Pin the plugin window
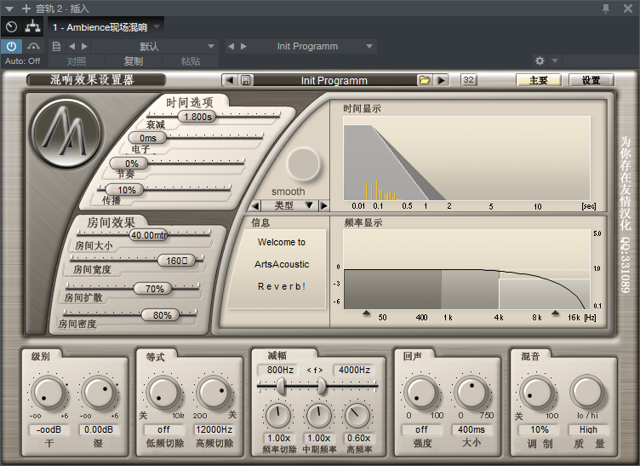Image resolution: width=640 pixels, height=466 pixels. pos(606,9)
